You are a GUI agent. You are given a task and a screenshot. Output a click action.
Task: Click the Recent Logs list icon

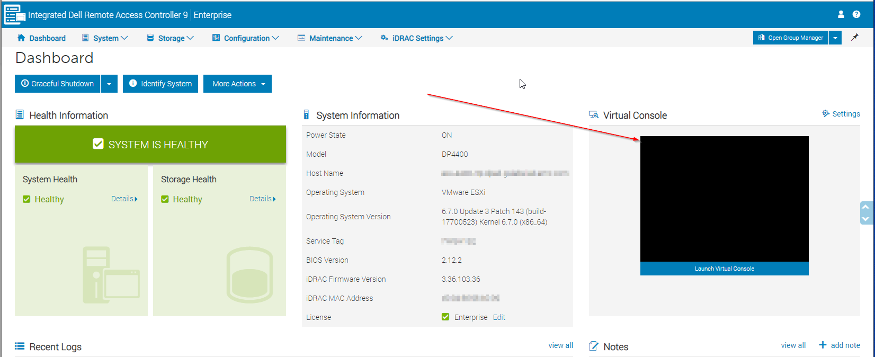pos(20,346)
